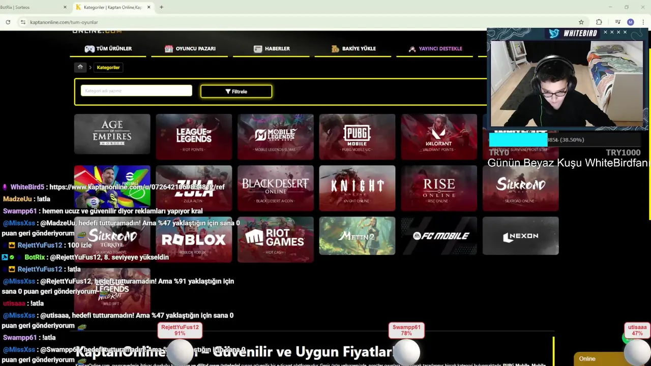Click MadzeUu username in chat
This screenshot has width=651, height=366.
pyautogui.click(x=17, y=199)
